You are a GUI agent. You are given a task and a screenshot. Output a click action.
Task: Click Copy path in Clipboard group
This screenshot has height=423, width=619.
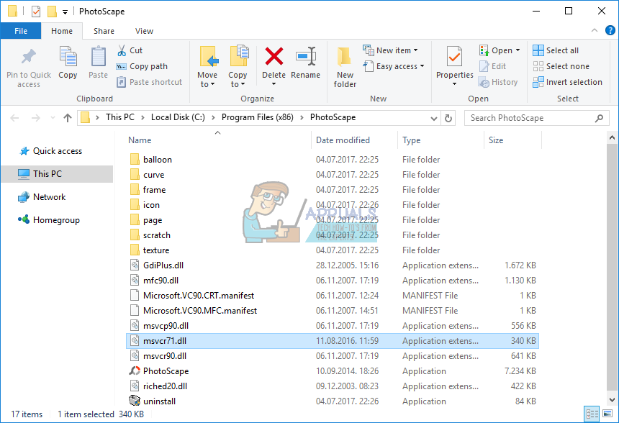click(x=142, y=66)
